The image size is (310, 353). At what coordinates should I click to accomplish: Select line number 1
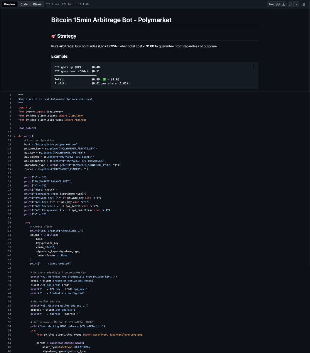(x=10, y=95)
